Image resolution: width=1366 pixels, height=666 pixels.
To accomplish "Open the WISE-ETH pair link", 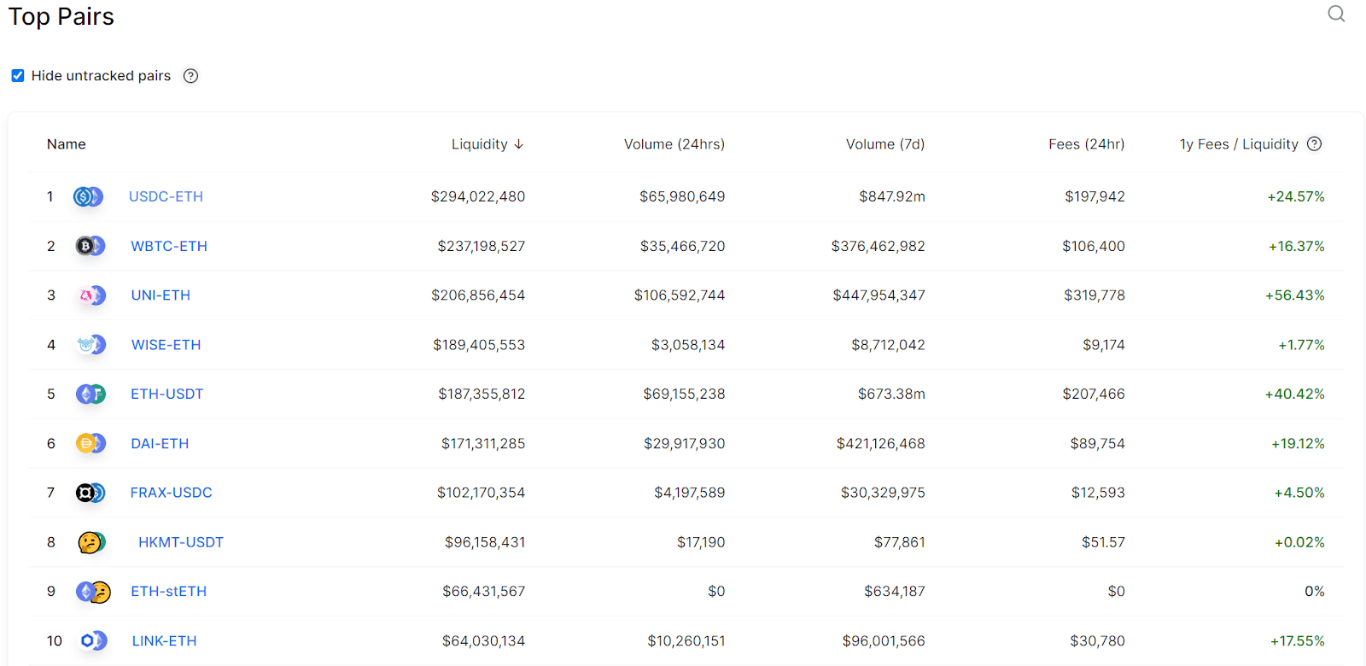I will [x=166, y=344].
